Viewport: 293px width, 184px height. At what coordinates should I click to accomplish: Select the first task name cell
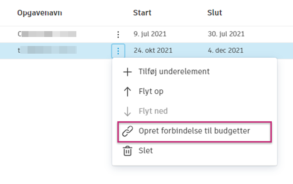point(47,34)
